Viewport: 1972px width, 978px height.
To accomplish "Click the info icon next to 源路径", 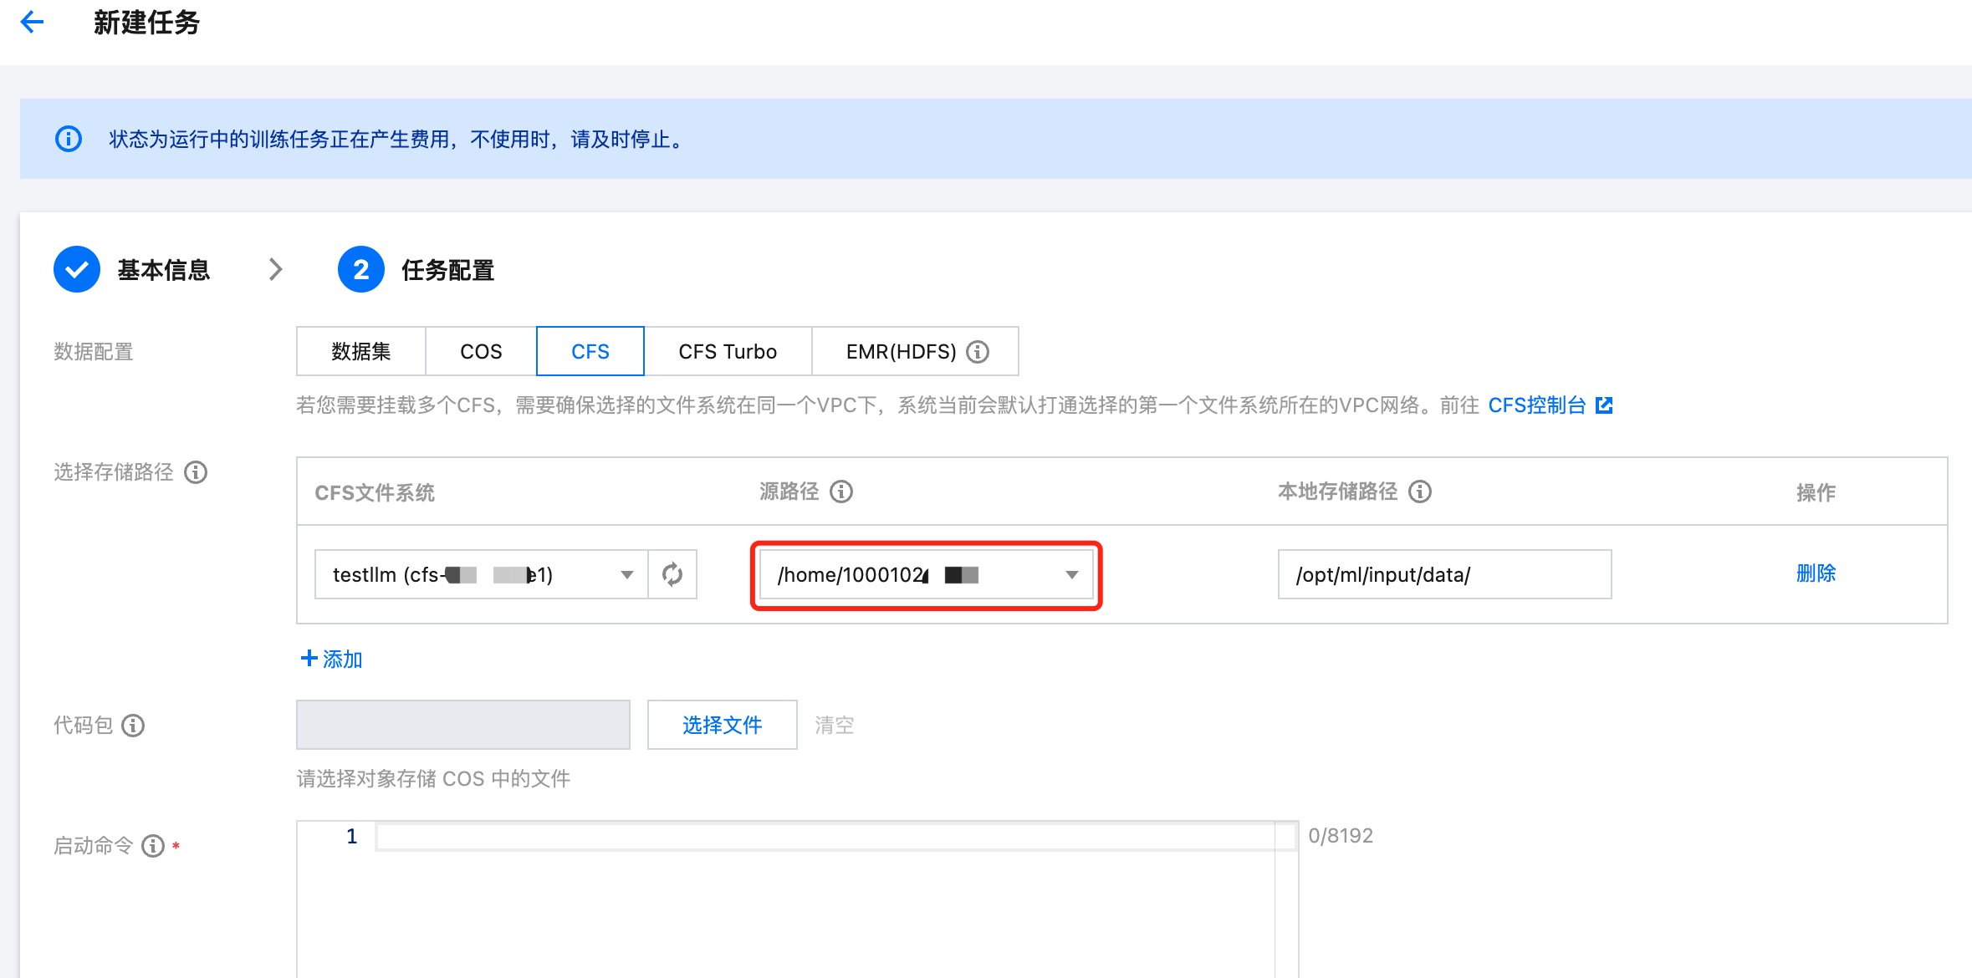I will tap(841, 492).
